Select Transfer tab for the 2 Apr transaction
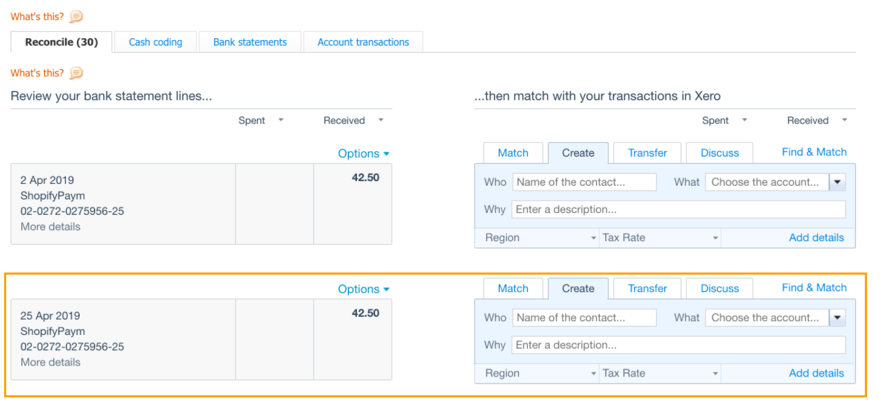The width and height of the screenshot is (883, 414). click(647, 153)
